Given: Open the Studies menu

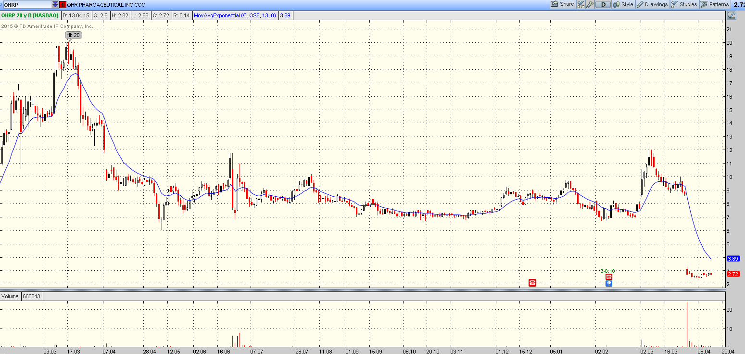Looking at the screenshot, I should tap(684, 4).
